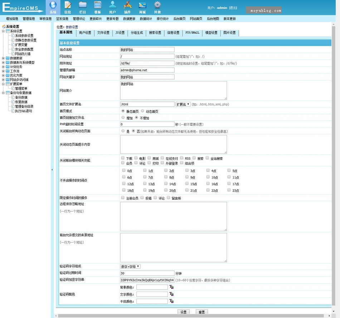340x318 pixels.
Task: Click the 安全参数配置 page icon
Action: 13,49
